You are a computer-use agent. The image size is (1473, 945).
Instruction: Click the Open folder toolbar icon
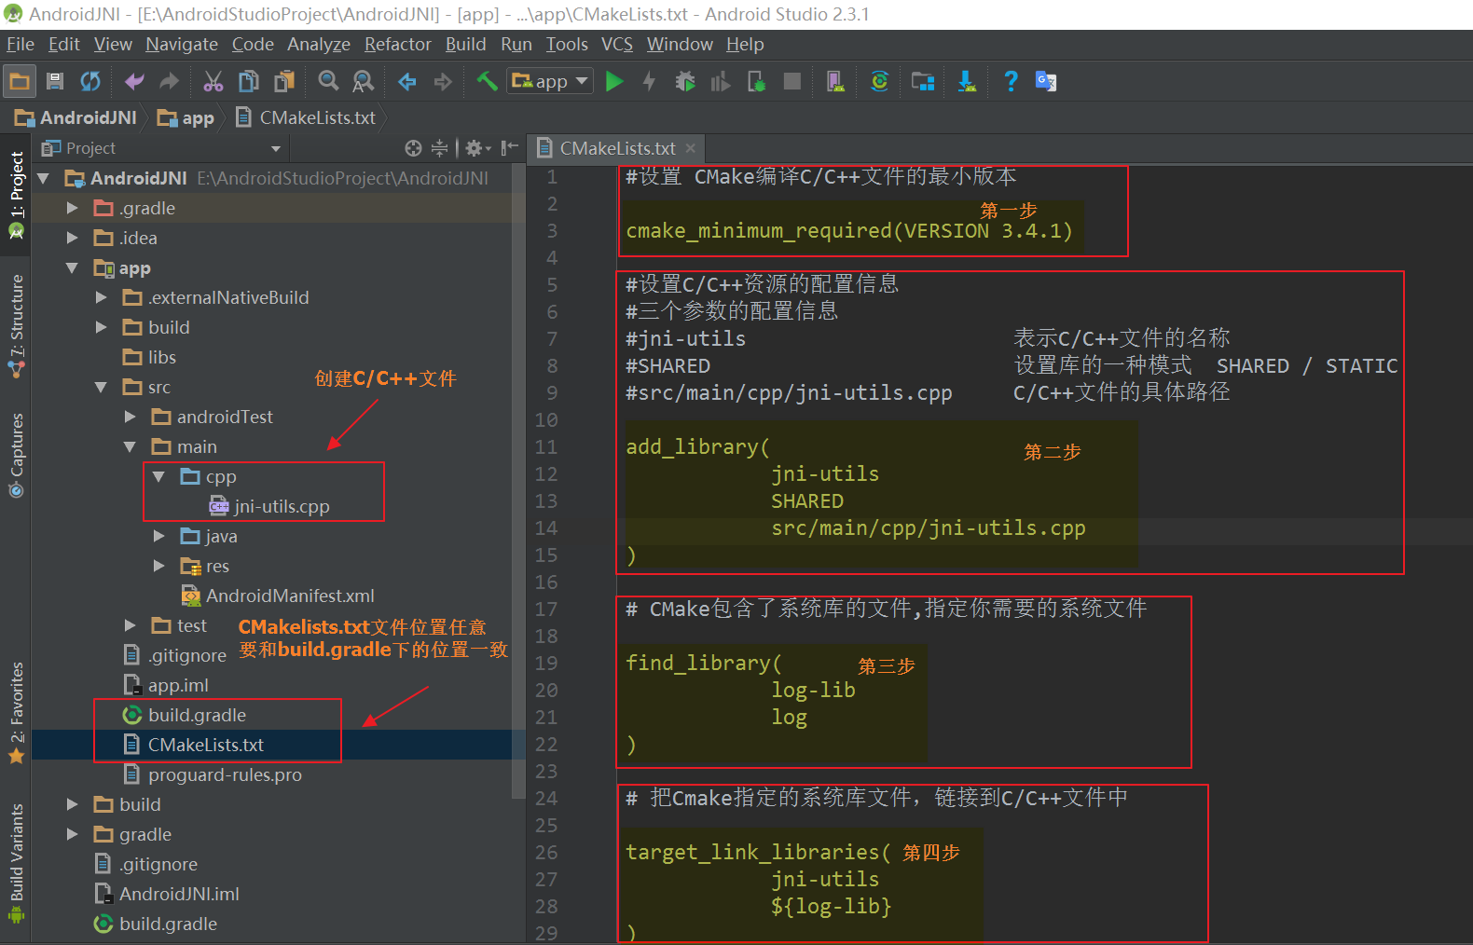click(x=19, y=82)
